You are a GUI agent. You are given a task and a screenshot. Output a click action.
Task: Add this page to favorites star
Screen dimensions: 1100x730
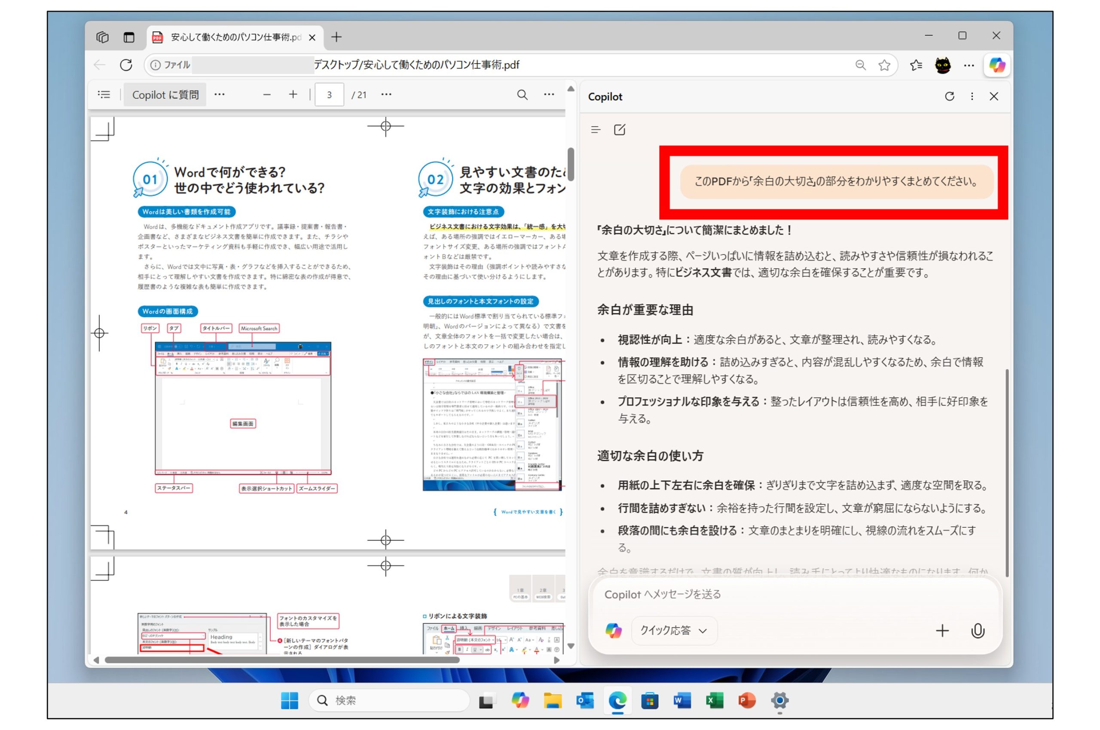[x=884, y=65]
